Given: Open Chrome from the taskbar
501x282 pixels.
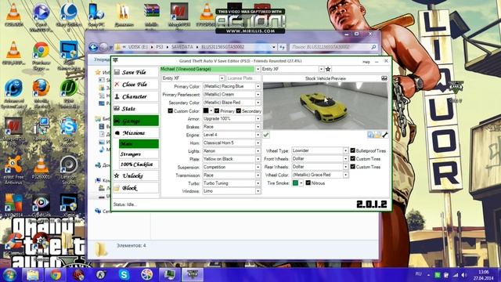Looking at the screenshot, I should click(56, 275).
